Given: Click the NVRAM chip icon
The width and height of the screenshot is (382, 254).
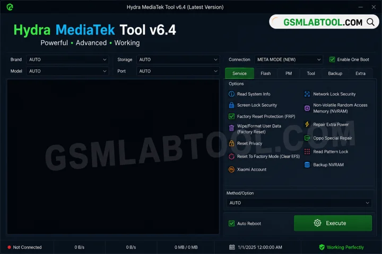Looking at the screenshot, I should pyautogui.click(x=307, y=108).
